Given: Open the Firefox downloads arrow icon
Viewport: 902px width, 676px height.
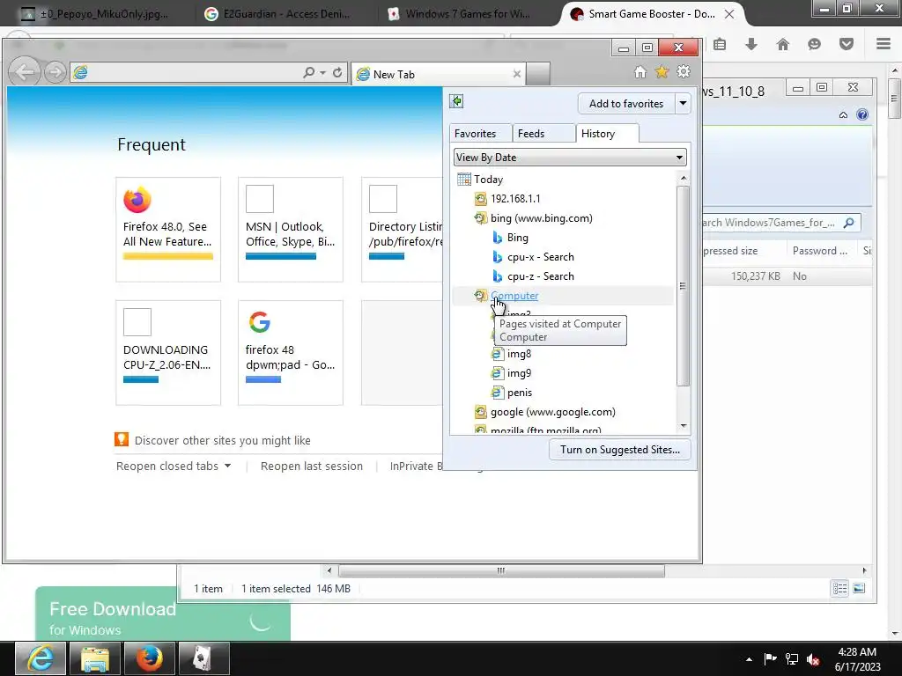Looking at the screenshot, I should click(751, 44).
